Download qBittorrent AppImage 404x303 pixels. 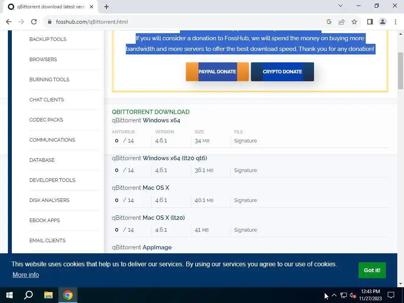142,247
